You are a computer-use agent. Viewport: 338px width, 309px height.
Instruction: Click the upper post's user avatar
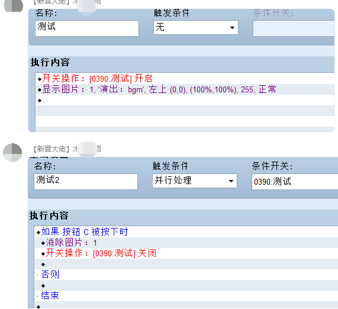[x=14, y=5]
